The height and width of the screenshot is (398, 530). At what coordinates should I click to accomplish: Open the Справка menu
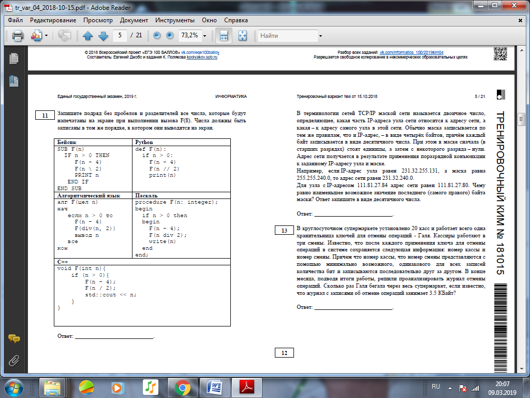pos(236,20)
